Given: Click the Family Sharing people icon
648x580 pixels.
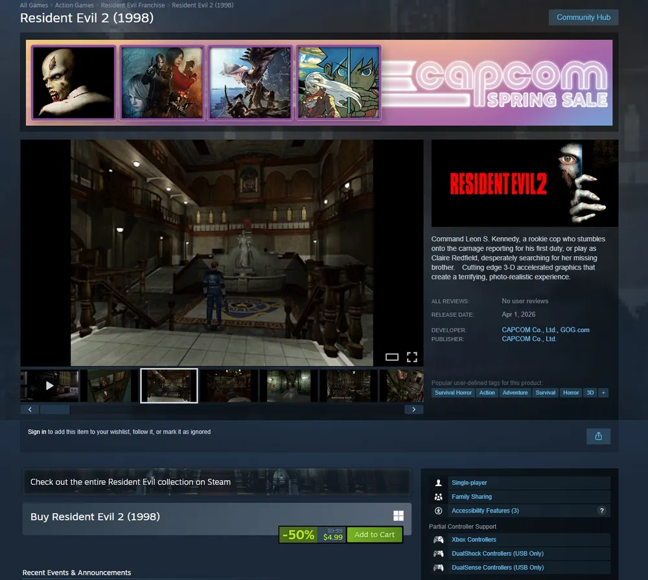Looking at the screenshot, I should tap(439, 497).
